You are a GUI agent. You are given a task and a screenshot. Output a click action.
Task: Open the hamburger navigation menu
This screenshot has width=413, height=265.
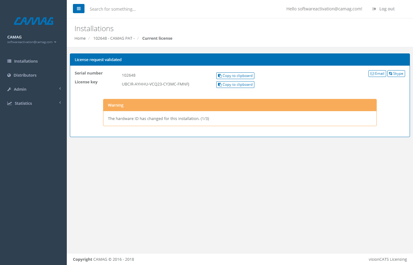point(79,9)
